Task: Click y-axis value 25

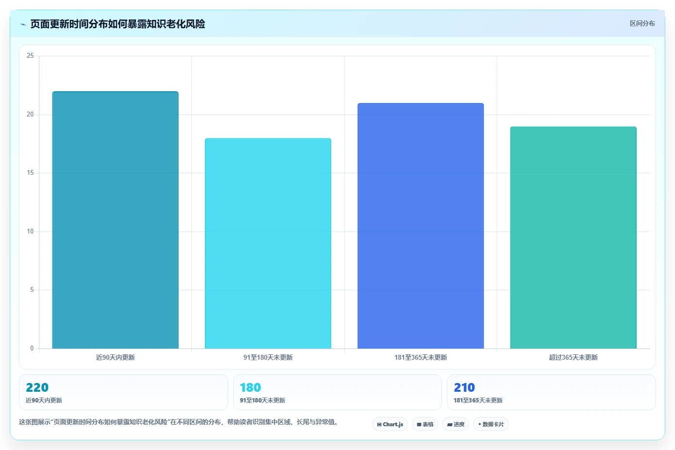Action: point(30,56)
